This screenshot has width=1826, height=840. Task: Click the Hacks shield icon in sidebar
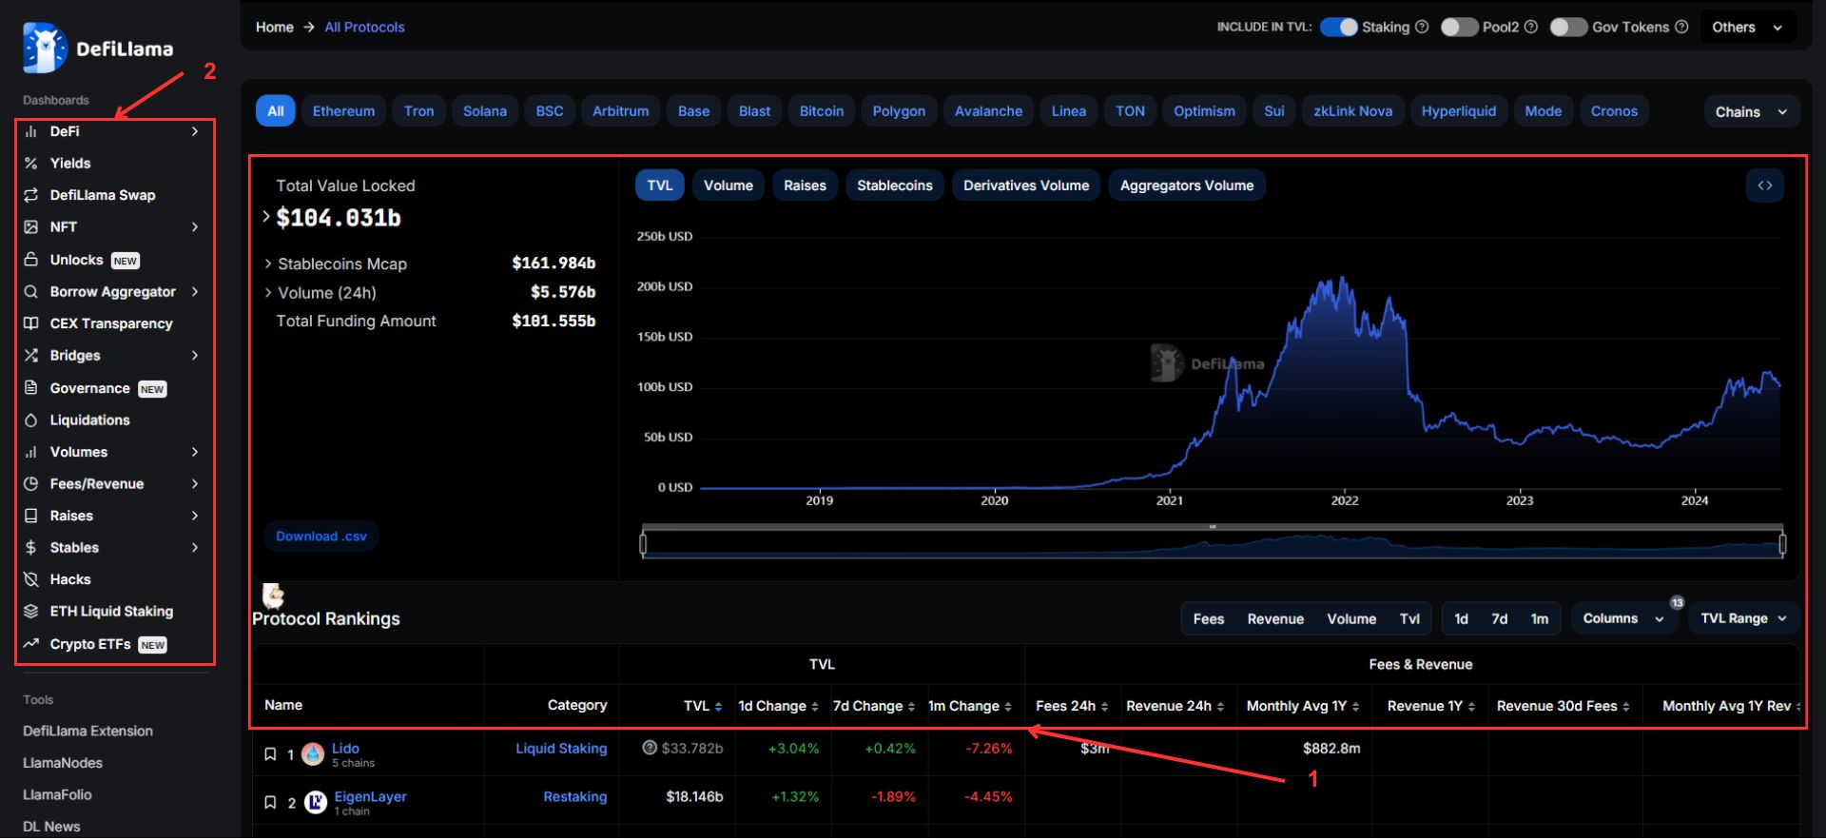coord(31,580)
